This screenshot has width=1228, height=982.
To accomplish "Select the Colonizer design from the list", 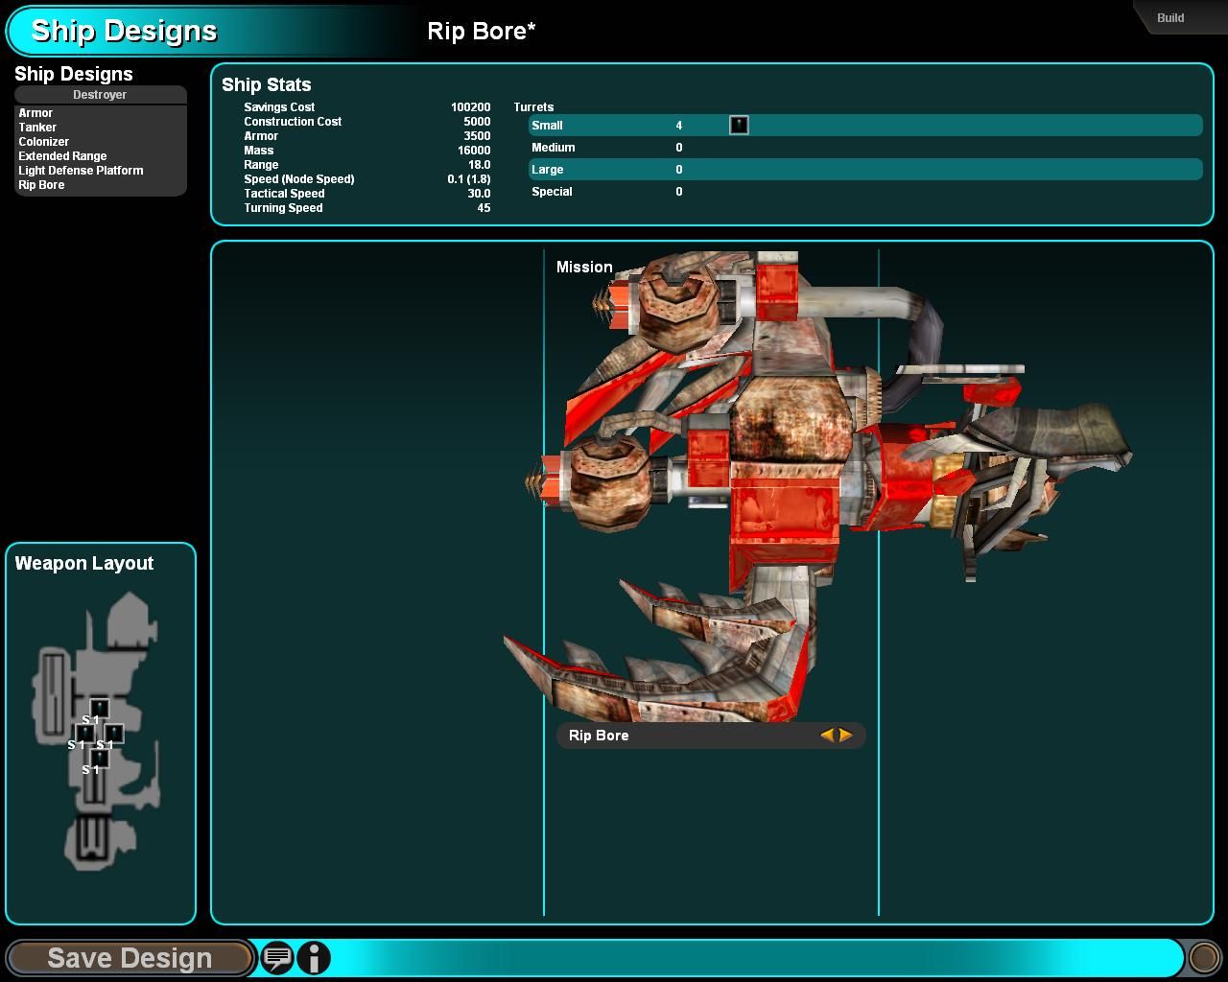I will point(44,142).
